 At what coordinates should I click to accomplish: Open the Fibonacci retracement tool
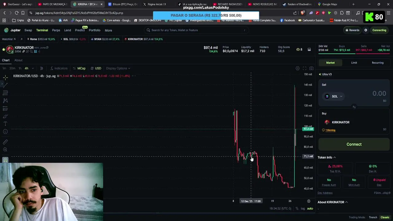pyautogui.click(x=5, y=93)
